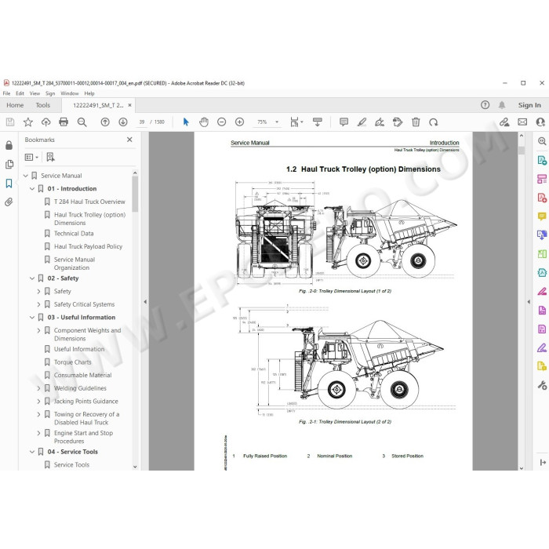Open T 284 Haul Truck Overview bookmark
The width and height of the screenshot is (549, 549).
[89, 202]
